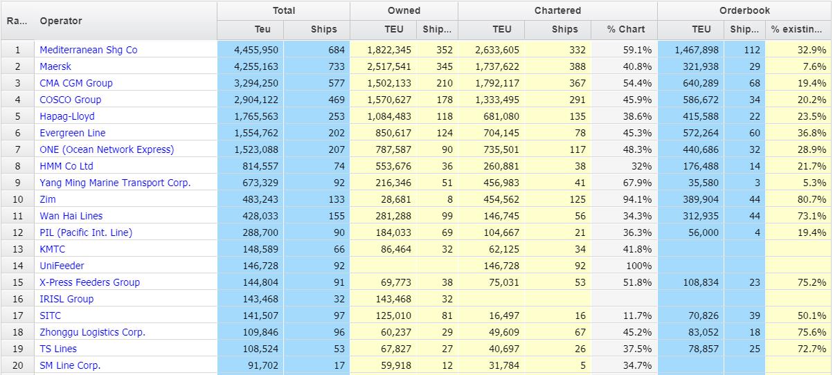Click the Yang Ming Marine Transport Corp. link
The image size is (833, 375).
click(x=115, y=183)
